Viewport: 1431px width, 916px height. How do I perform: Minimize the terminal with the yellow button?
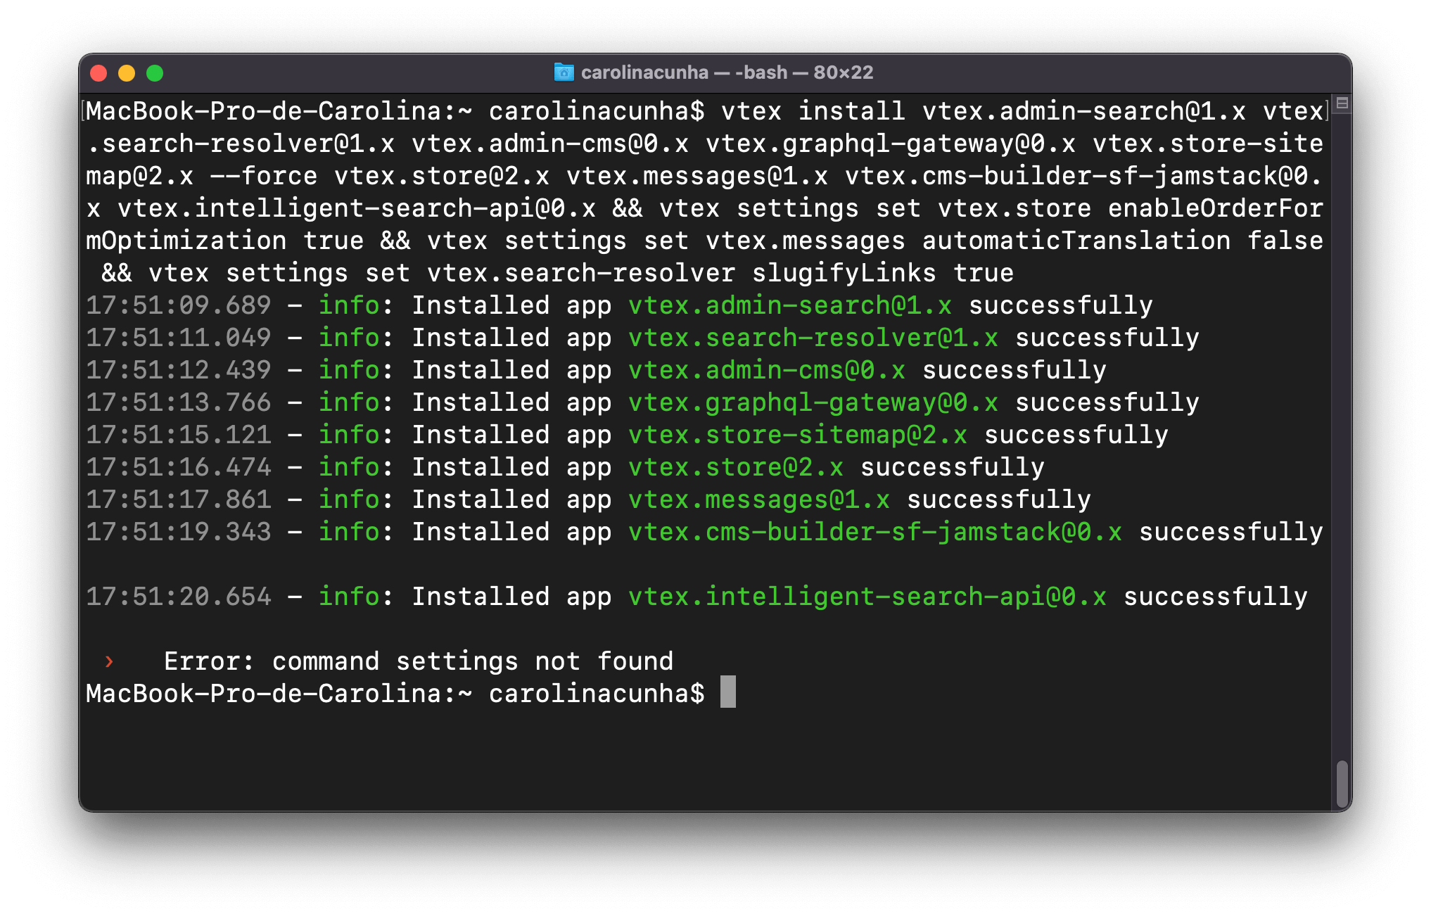point(127,73)
